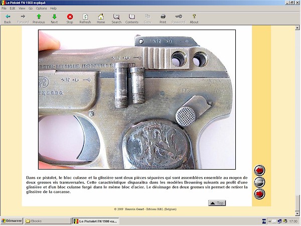The width and height of the screenshot is (301, 226).
Task: Open the Démarrer start button
Action: pos(12,221)
